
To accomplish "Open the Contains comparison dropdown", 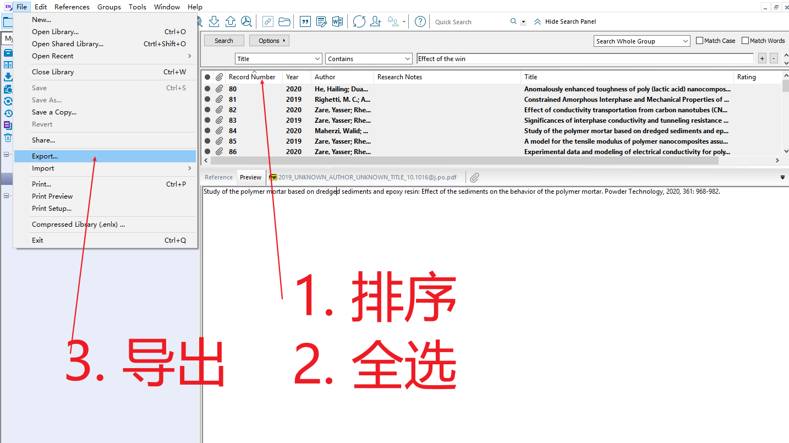I will 369,59.
